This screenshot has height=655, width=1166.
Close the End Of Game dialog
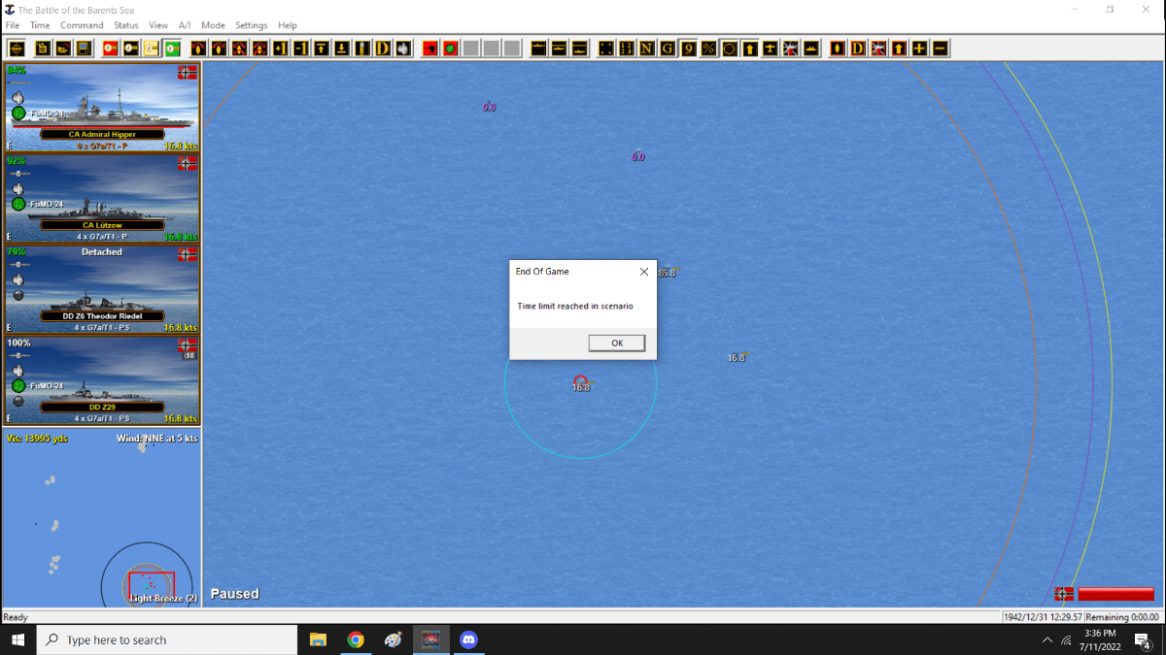643,272
